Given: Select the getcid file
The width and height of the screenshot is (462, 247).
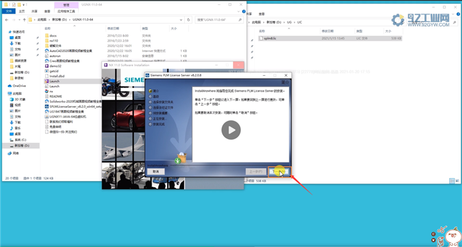Looking at the screenshot, I should pyautogui.click(x=54, y=71).
